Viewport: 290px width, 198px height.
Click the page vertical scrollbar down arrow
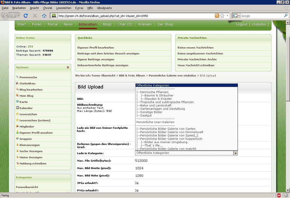[288, 191]
